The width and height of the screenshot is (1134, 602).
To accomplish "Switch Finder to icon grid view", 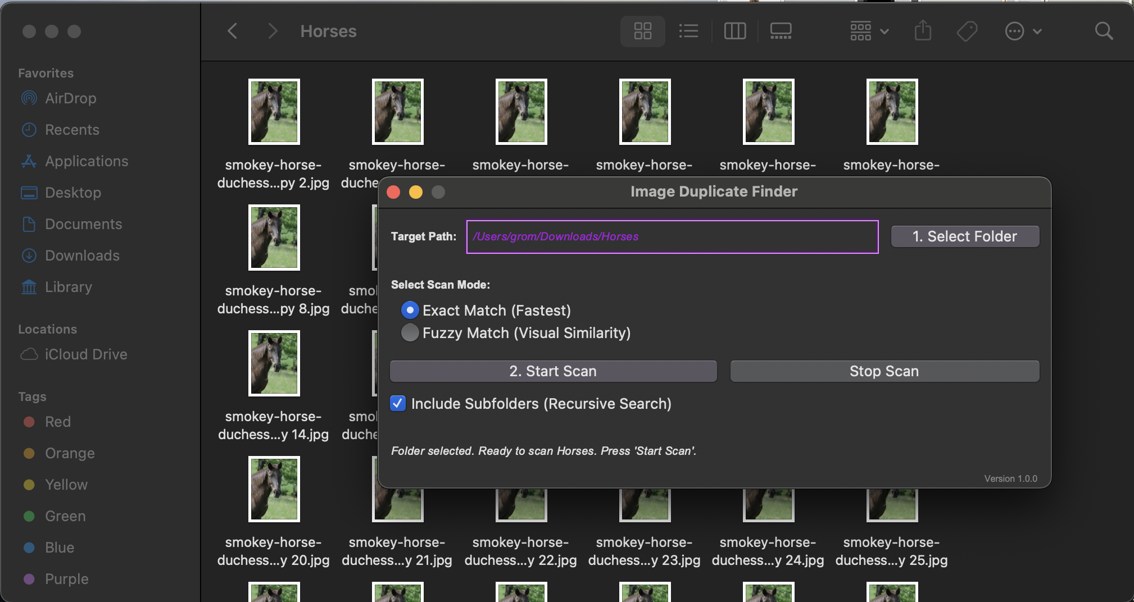I will pyautogui.click(x=642, y=31).
